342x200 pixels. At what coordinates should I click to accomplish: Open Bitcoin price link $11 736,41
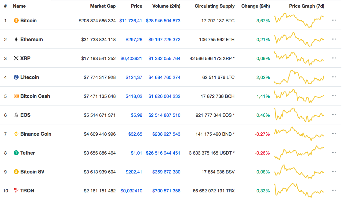[x=131, y=20]
